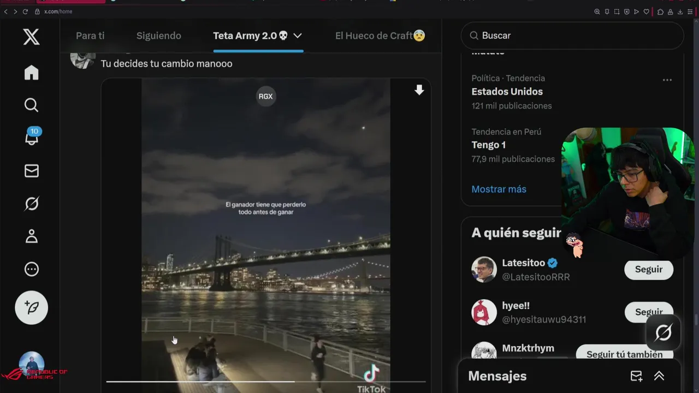This screenshot has height=393, width=699.
Task: Open hyee!! red avatar
Action: pos(484,312)
